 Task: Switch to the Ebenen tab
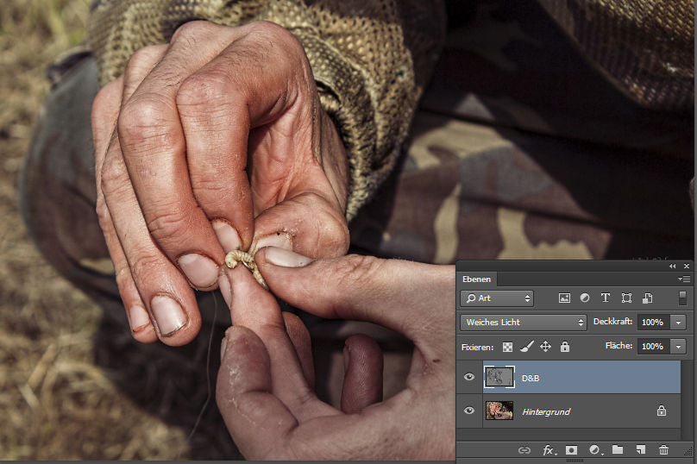476,279
